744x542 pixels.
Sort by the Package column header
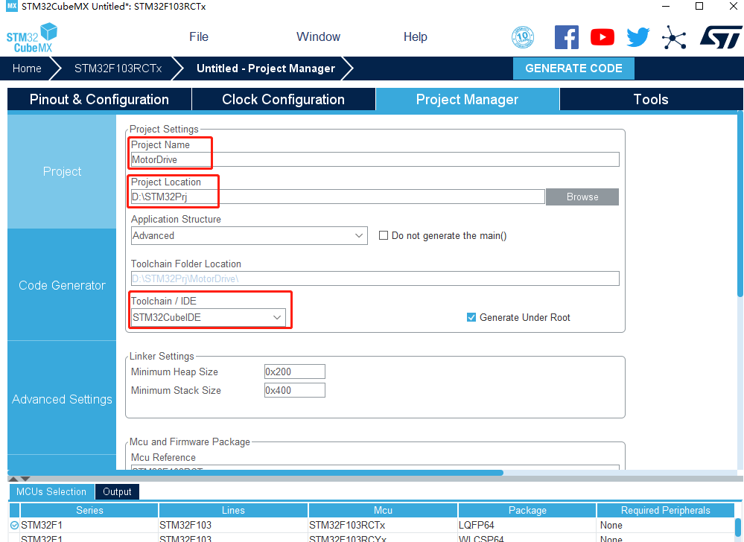527,510
